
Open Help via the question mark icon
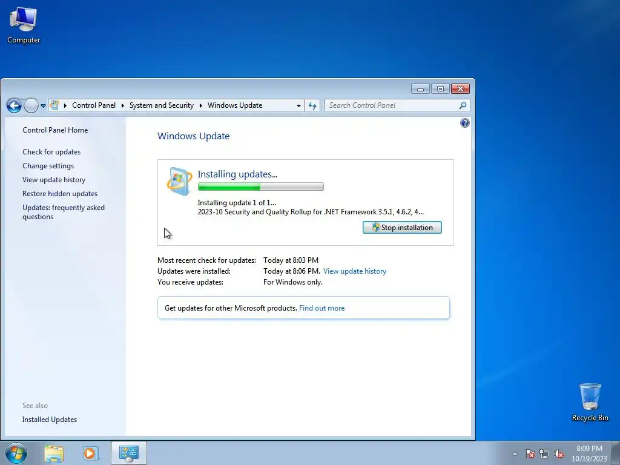click(x=465, y=123)
